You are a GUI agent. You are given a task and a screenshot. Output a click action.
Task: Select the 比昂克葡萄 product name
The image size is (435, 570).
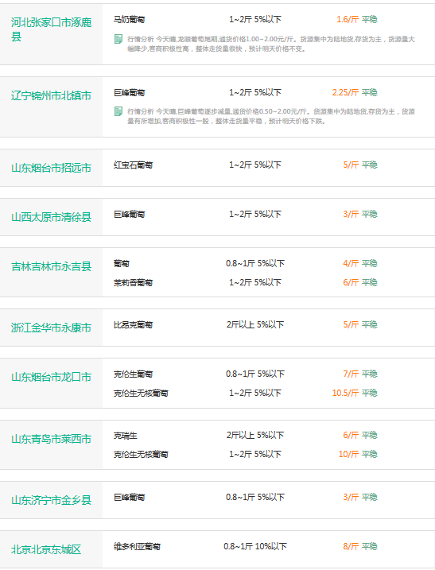[133, 324]
